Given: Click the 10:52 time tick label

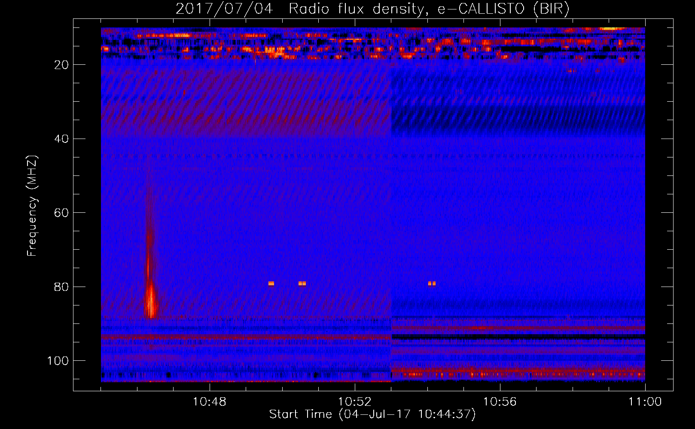Looking at the screenshot, I should (355, 402).
